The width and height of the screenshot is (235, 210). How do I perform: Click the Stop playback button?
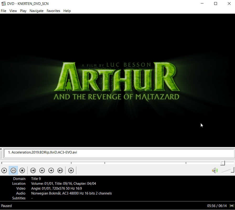click(x=22, y=170)
